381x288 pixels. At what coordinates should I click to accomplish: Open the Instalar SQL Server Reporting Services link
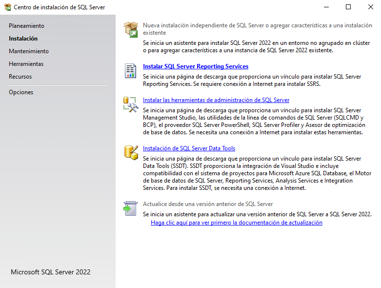pyautogui.click(x=196, y=66)
